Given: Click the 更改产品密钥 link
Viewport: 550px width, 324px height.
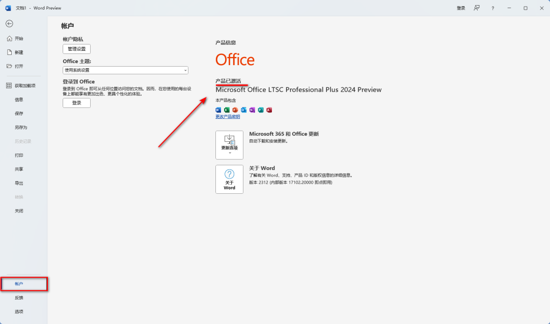Looking at the screenshot, I should coord(227,116).
